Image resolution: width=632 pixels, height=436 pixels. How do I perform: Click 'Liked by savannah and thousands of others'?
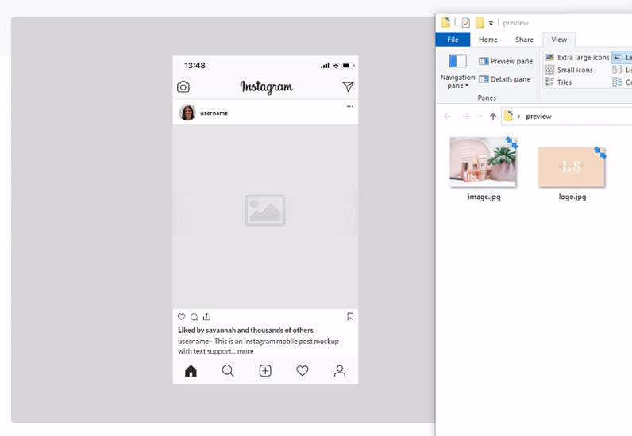(x=245, y=330)
